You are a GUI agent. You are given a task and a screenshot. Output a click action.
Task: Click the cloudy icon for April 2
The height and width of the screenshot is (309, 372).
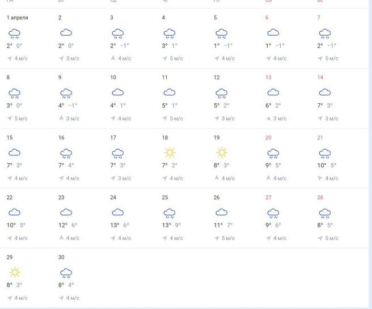(66, 33)
